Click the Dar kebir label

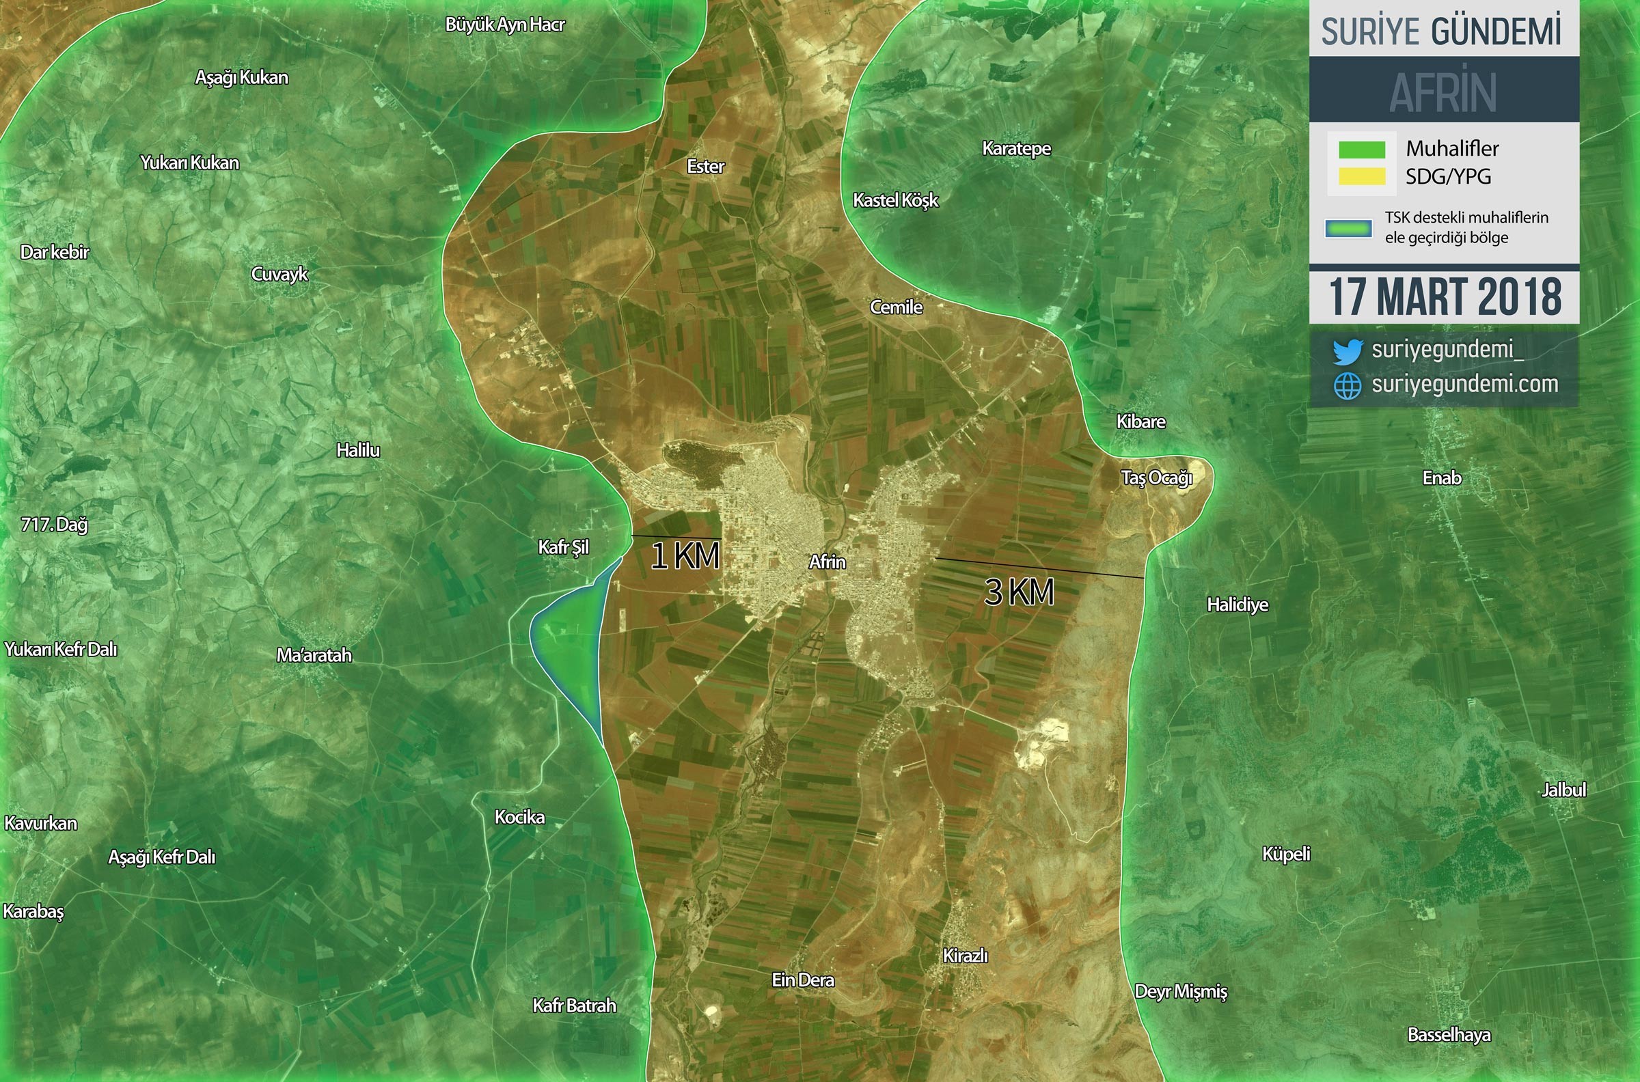coord(55,253)
